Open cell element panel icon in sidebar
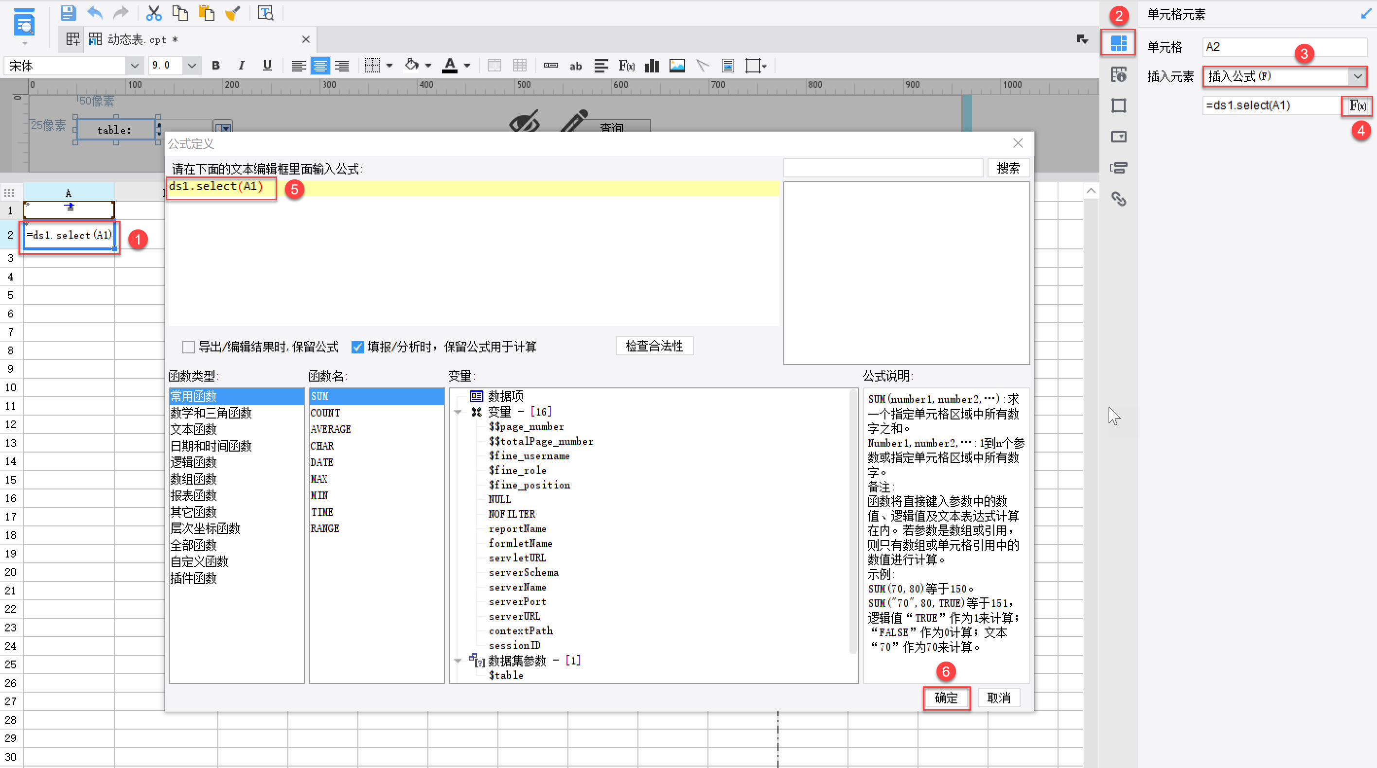Screen dimensions: 1377x768 (1118, 43)
